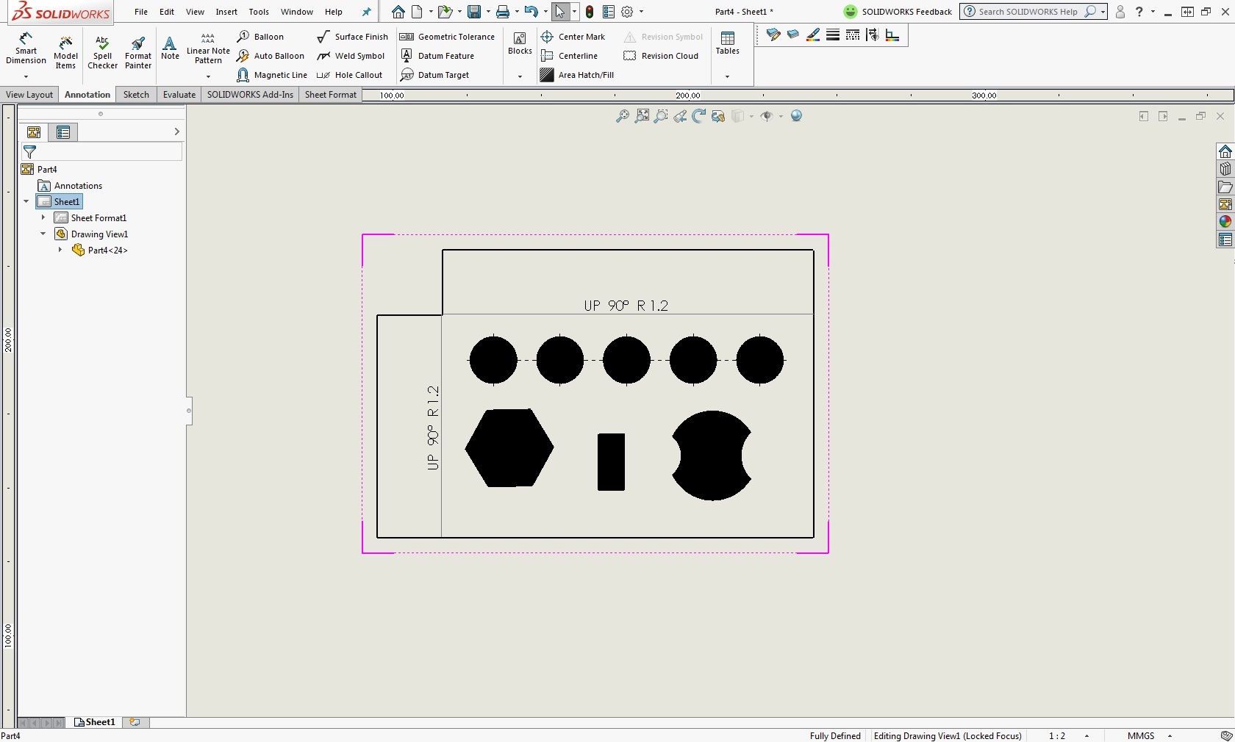Click the MMGS unit system button
The image size is (1235, 742).
point(1141,735)
